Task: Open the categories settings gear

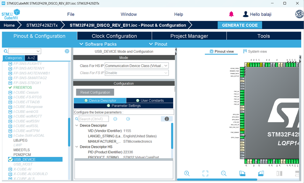Action: coord(67,51)
